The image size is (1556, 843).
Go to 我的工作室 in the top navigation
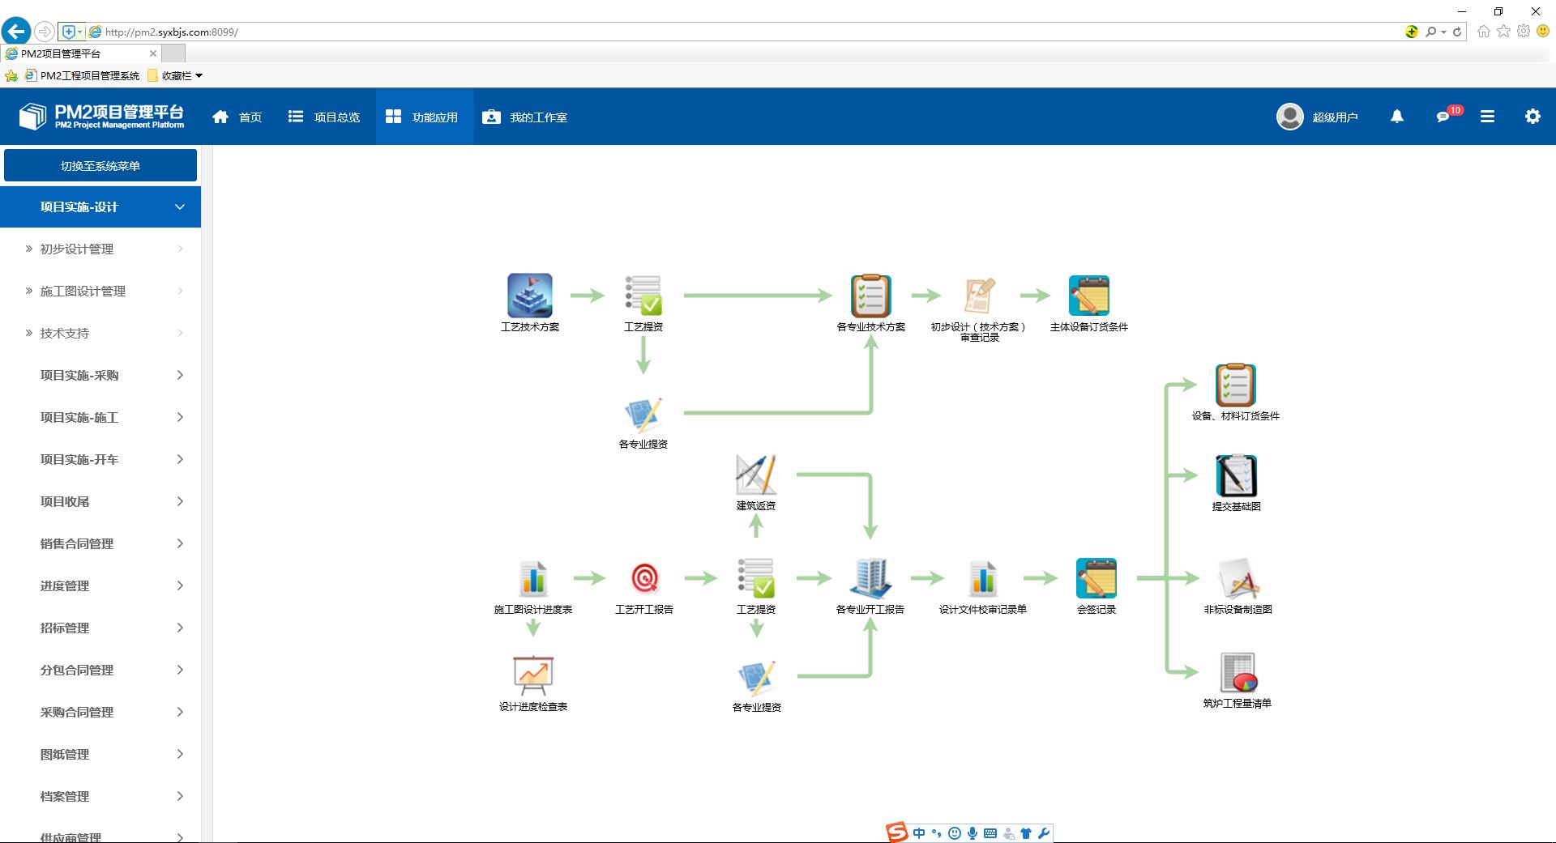pos(525,117)
